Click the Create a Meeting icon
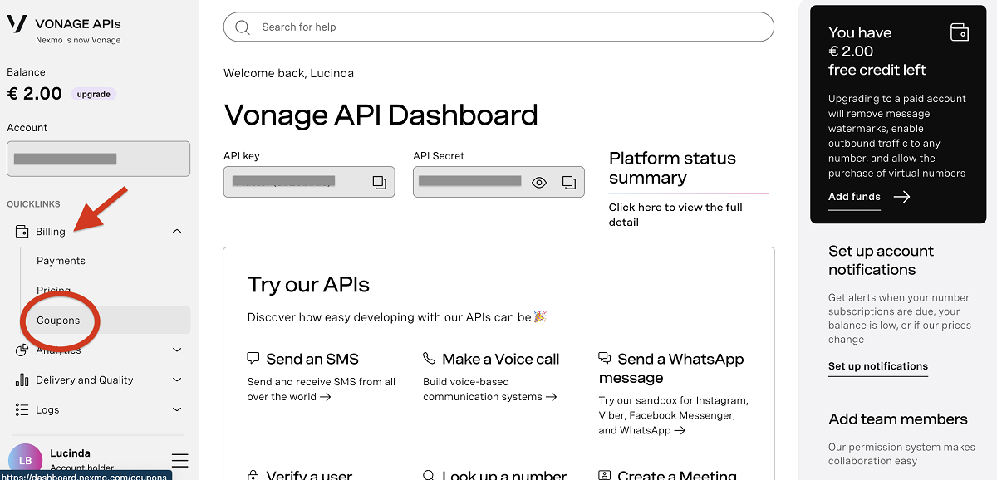Screen dimensions: 997x480 pyautogui.click(x=605, y=476)
